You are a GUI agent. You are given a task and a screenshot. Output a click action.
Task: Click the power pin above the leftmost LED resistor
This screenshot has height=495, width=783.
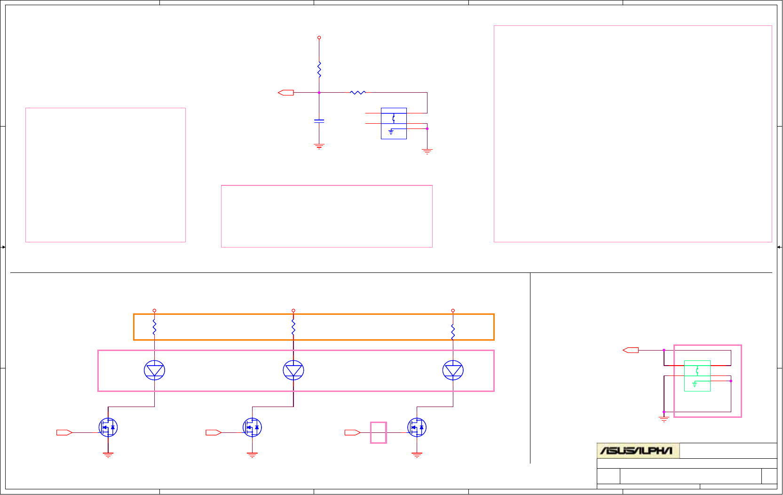tap(154, 311)
